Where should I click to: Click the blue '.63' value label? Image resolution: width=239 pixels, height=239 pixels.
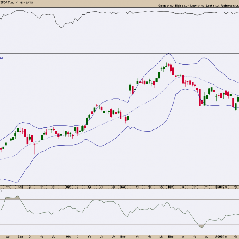tap(1, 58)
